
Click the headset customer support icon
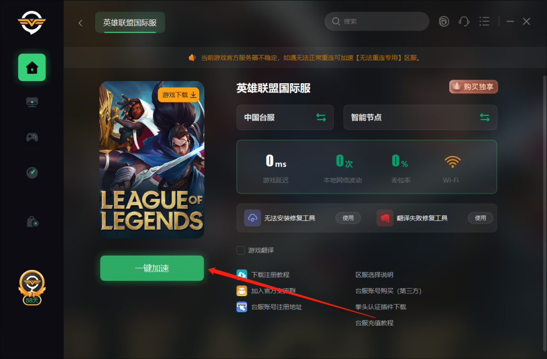464,21
